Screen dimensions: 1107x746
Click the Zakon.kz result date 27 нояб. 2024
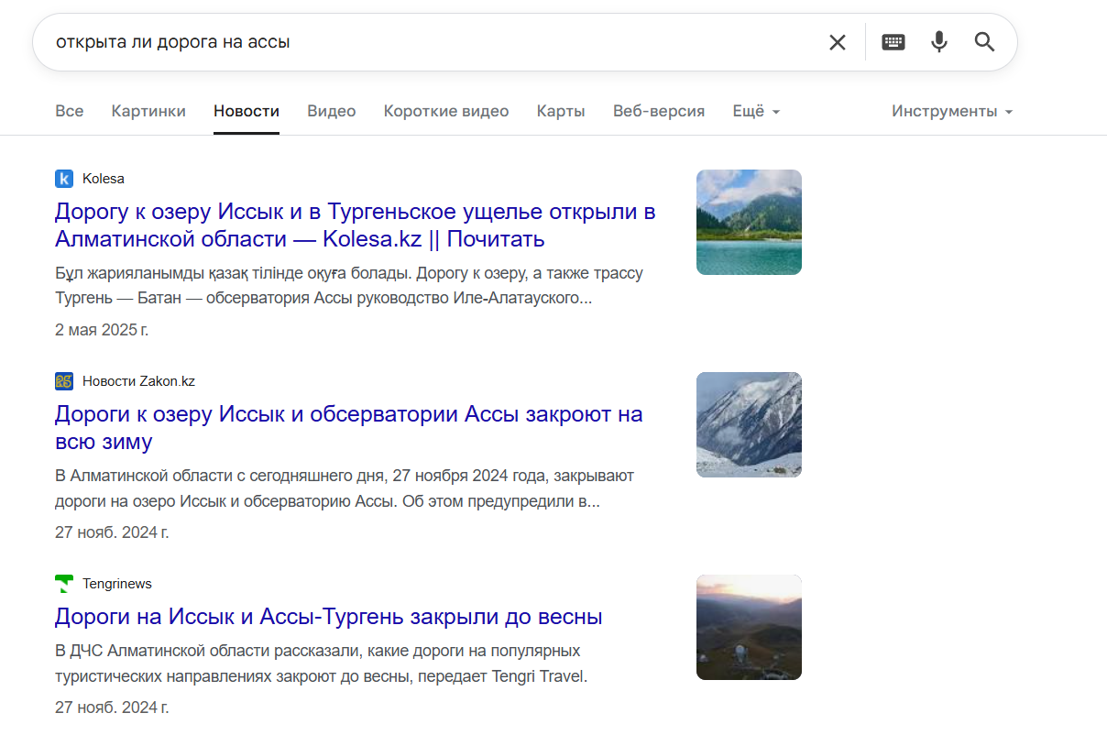pos(112,532)
